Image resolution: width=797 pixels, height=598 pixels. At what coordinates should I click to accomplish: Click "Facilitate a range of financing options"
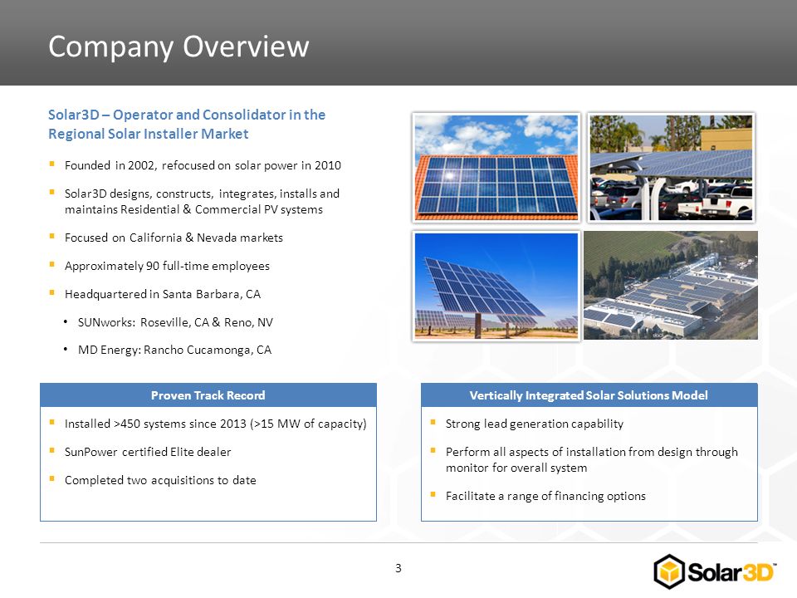point(546,496)
